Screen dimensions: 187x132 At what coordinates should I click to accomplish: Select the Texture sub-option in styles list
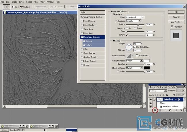(89, 45)
